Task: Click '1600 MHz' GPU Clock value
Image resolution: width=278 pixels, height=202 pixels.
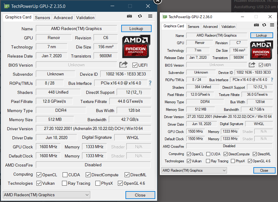Action: 48,147
